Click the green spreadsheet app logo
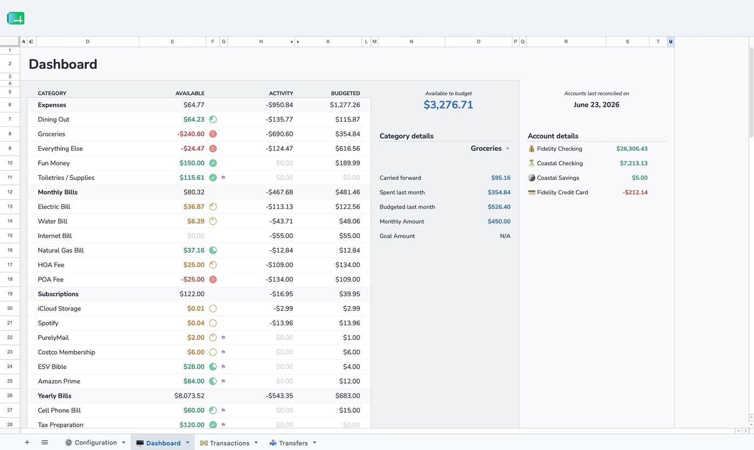Viewport: 754px width, 450px height. (16, 18)
